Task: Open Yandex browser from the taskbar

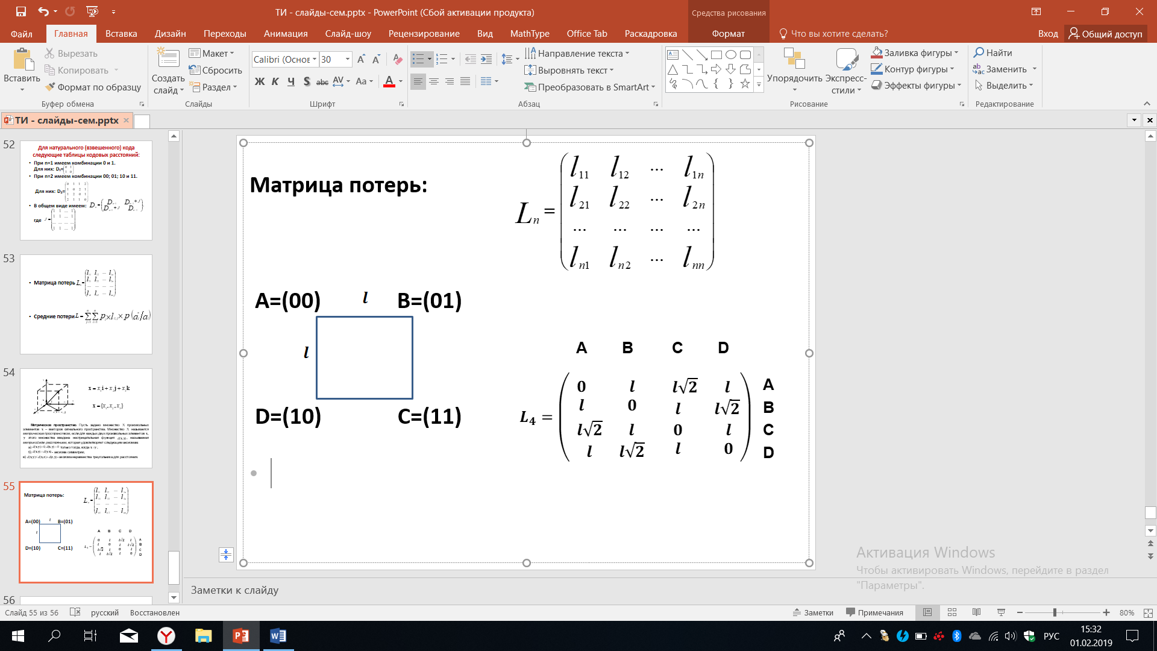Action: tap(166, 636)
